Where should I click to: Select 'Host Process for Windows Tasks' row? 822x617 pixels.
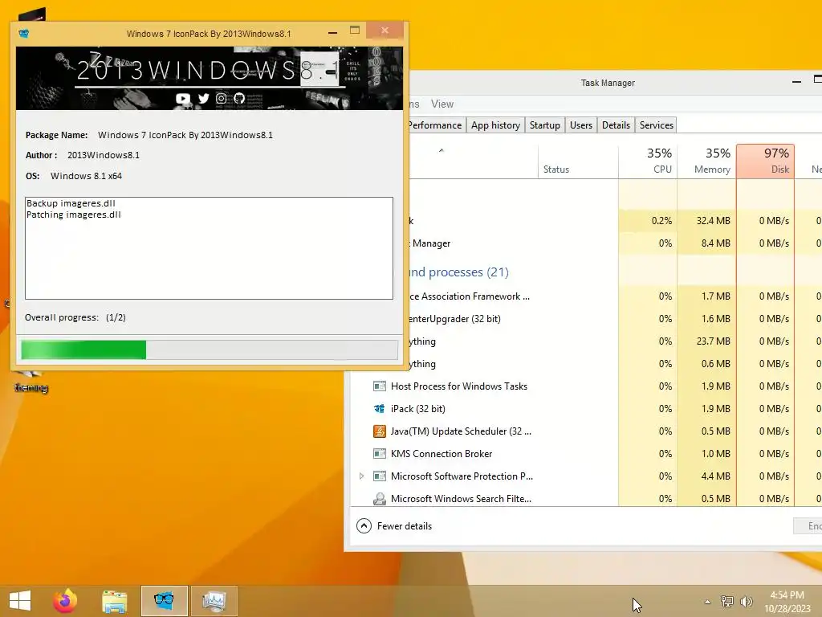[587, 386]
